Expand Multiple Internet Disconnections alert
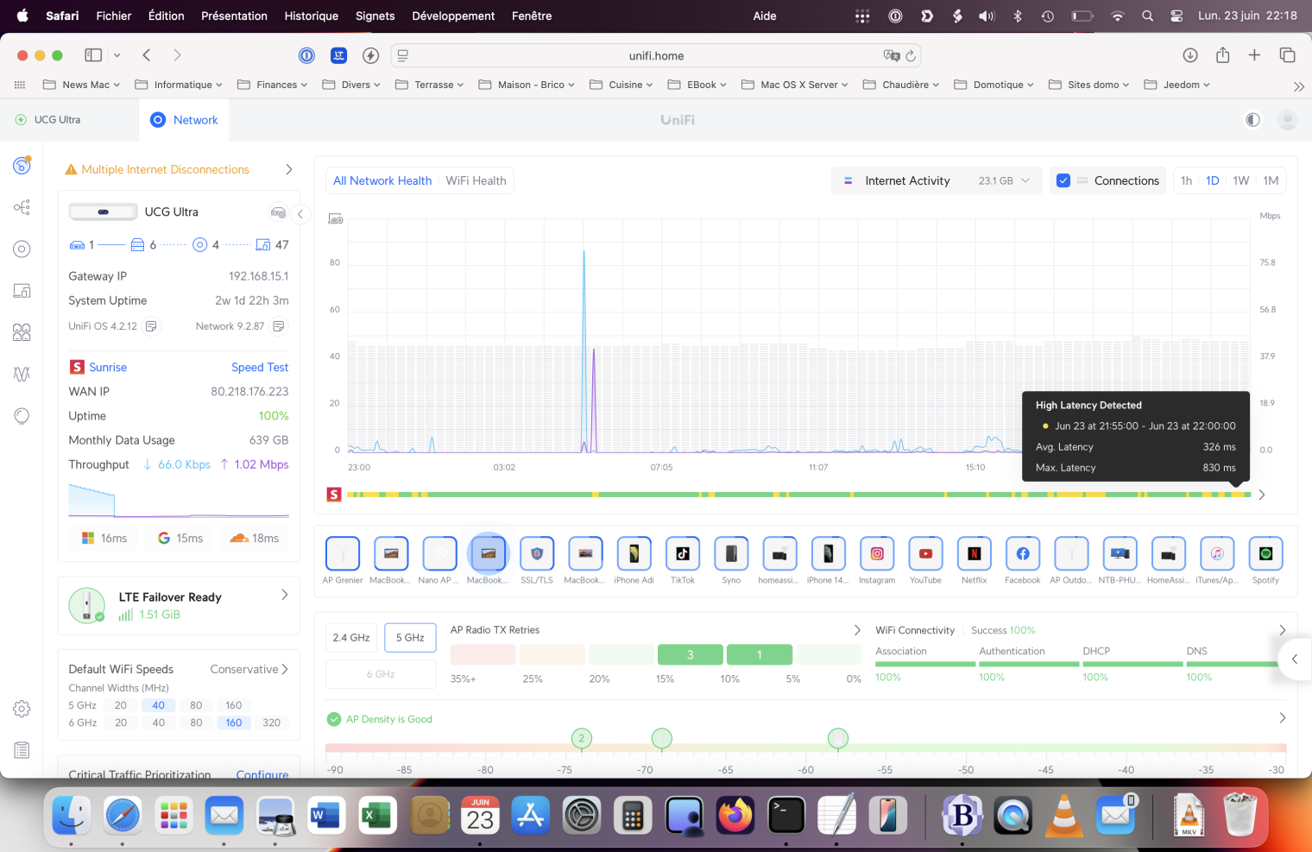 (x=288, y=170)
